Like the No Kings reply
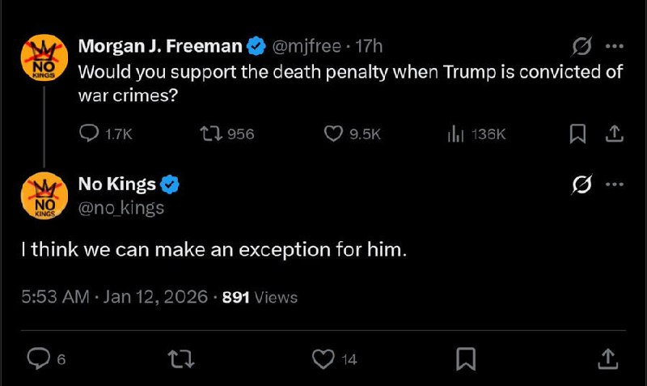Image resolution: width=647 pixels, height=386 pixels. (323, 357)
